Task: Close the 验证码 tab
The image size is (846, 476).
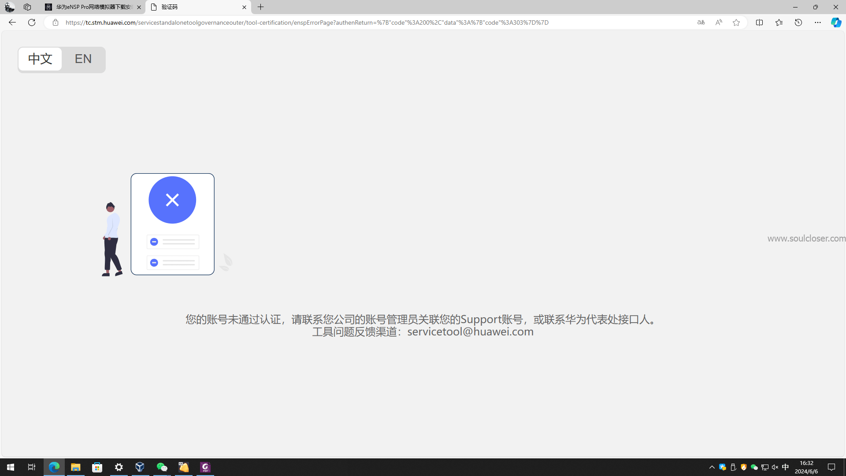Action: pos(244,7)
